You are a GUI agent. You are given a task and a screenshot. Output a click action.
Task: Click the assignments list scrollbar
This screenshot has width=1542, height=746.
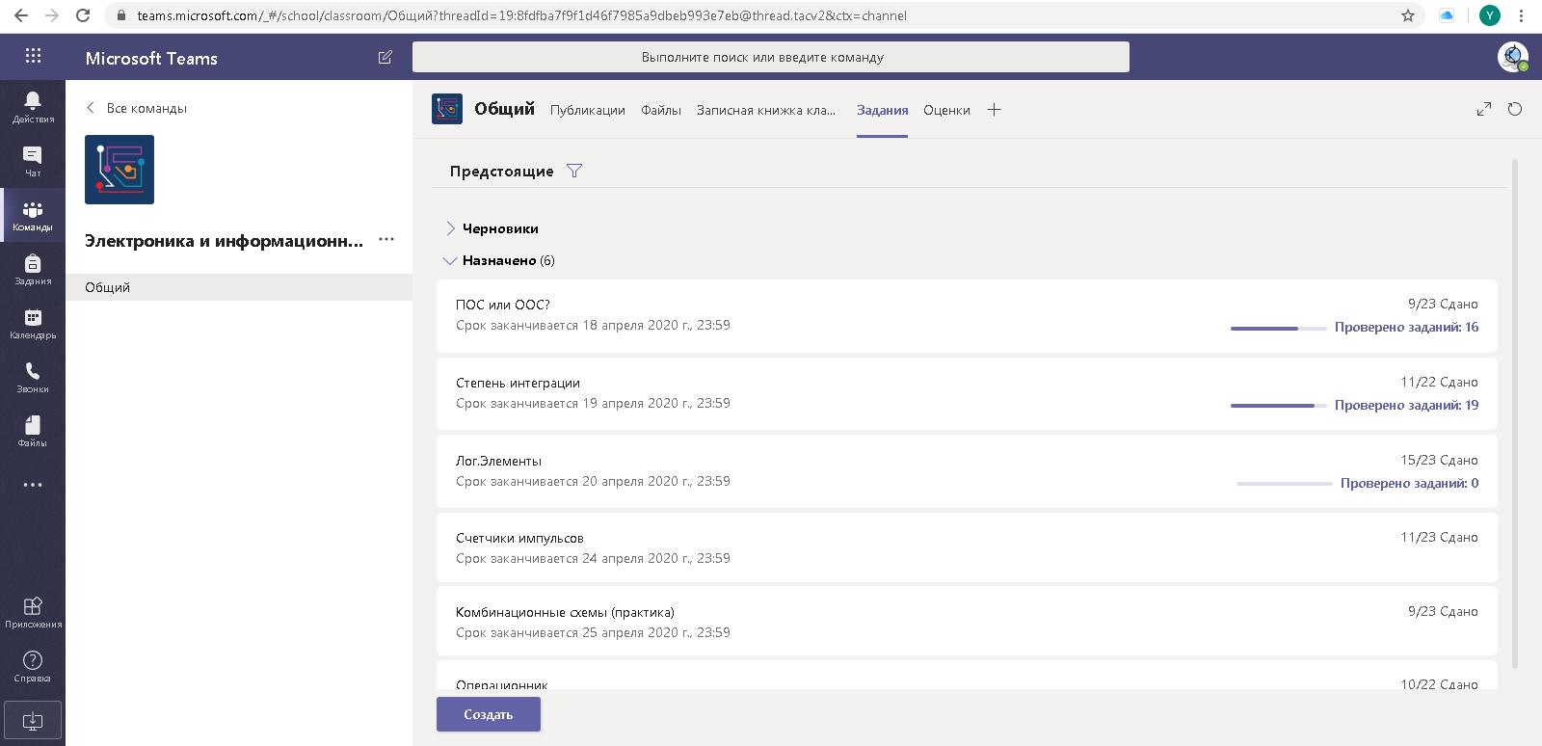1514,414
